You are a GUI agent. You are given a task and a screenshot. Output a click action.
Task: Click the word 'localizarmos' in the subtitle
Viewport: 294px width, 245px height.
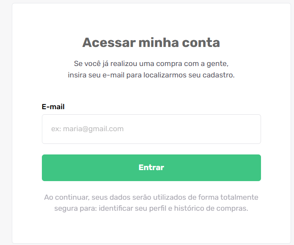[165, 75]
